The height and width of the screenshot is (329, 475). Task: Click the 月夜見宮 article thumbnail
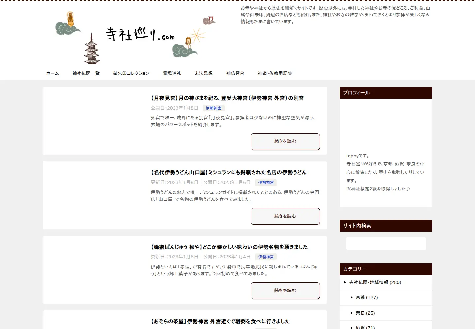(x=97, y=121)
